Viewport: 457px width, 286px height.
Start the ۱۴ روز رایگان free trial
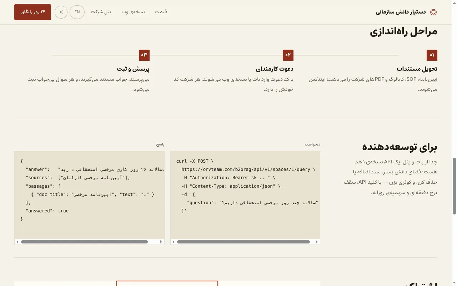point(32,12)
